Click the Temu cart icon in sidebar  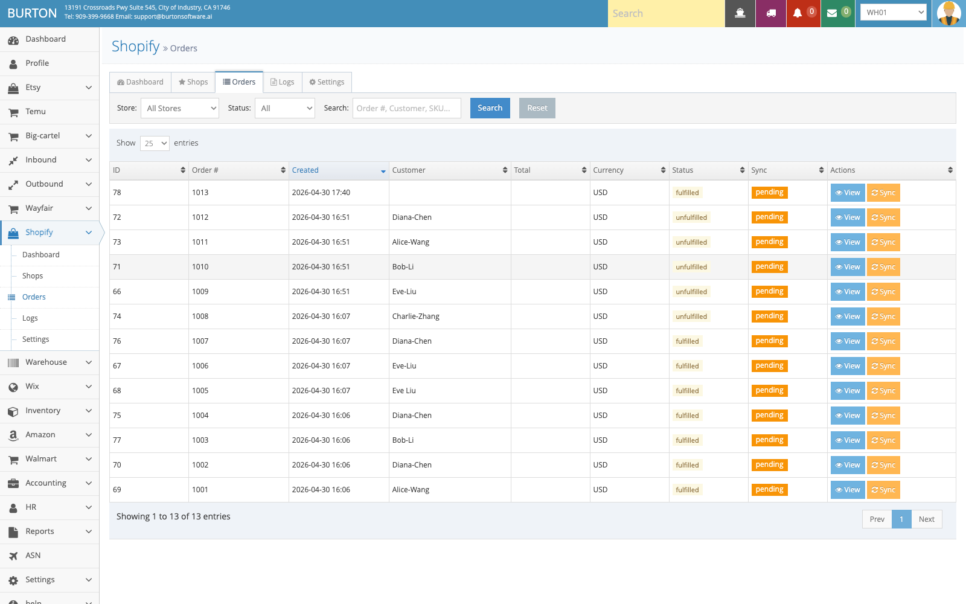[13, 112]
